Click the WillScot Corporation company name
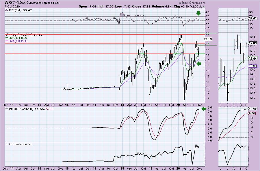Viewport: 260px width, 171px height. (x=29, y=3)
